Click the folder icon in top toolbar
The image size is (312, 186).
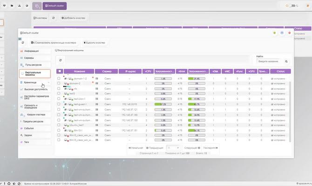[12, 6]
